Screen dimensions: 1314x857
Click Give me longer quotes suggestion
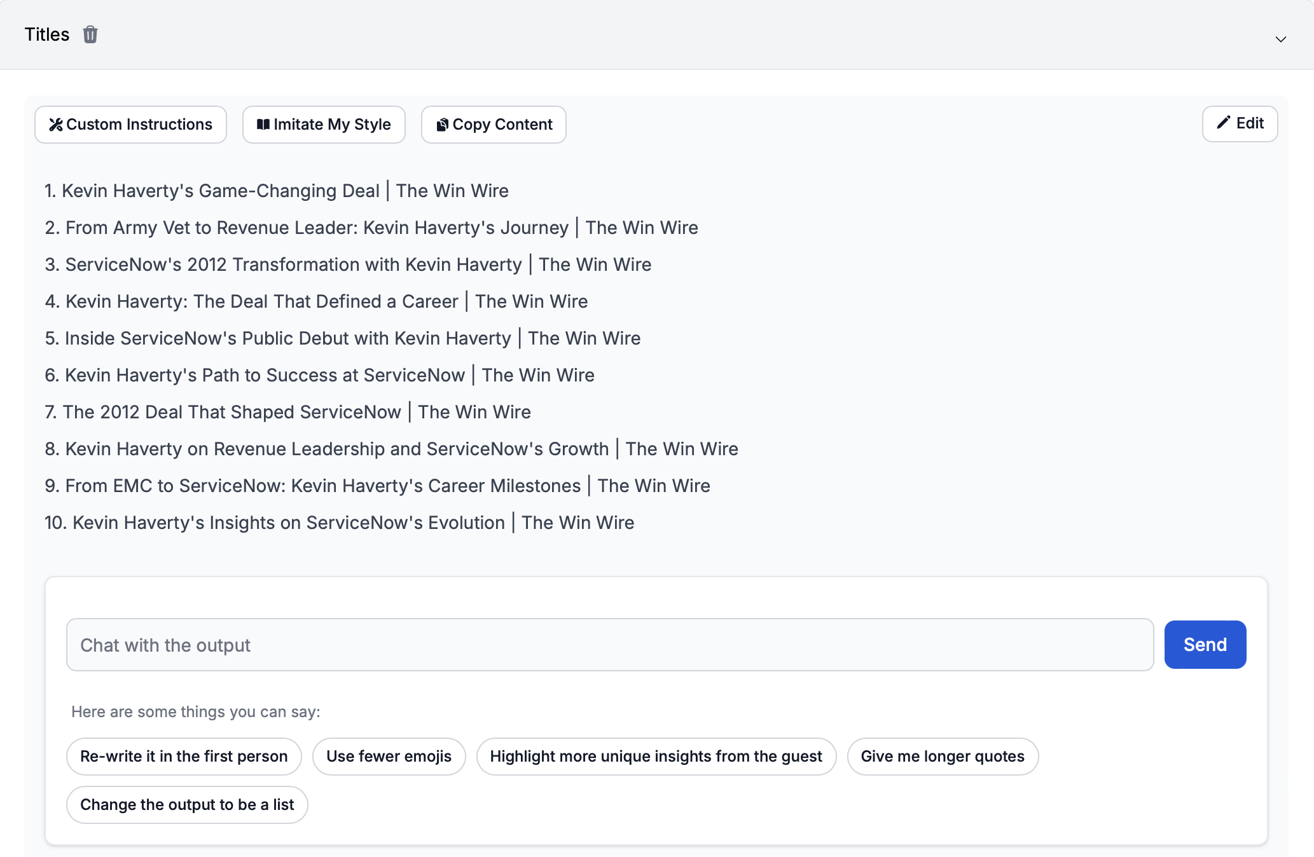(x=941, y=757)
